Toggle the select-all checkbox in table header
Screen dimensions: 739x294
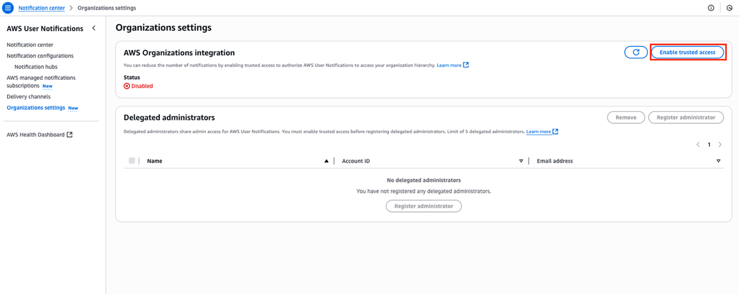point(132,161)
